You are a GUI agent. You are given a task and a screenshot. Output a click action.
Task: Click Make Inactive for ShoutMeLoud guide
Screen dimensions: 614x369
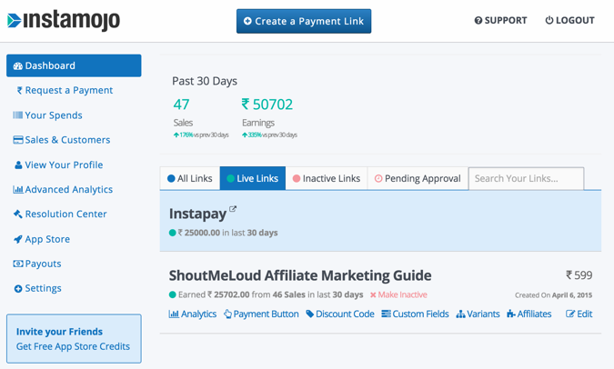tap(398, 294)
